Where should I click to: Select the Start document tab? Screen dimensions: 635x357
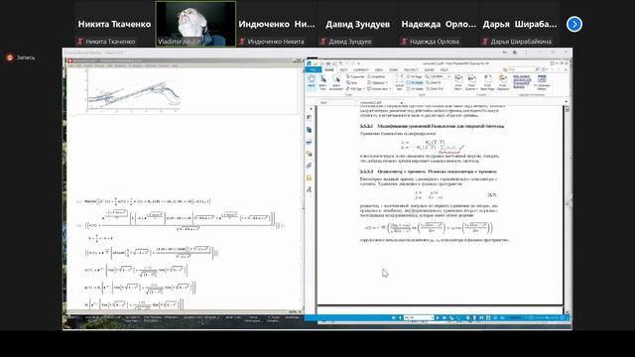[x=323, y=103]
